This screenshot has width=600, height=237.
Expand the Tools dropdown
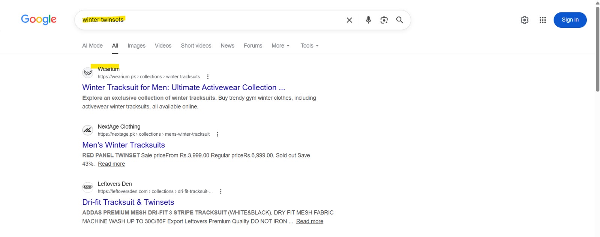coord(309,46)
